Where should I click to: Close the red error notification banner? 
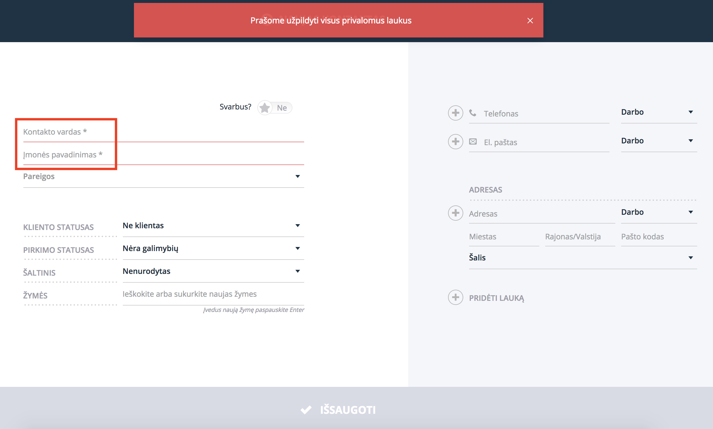tap(530, 20)
